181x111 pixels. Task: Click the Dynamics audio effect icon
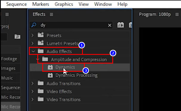click(50, 67)
